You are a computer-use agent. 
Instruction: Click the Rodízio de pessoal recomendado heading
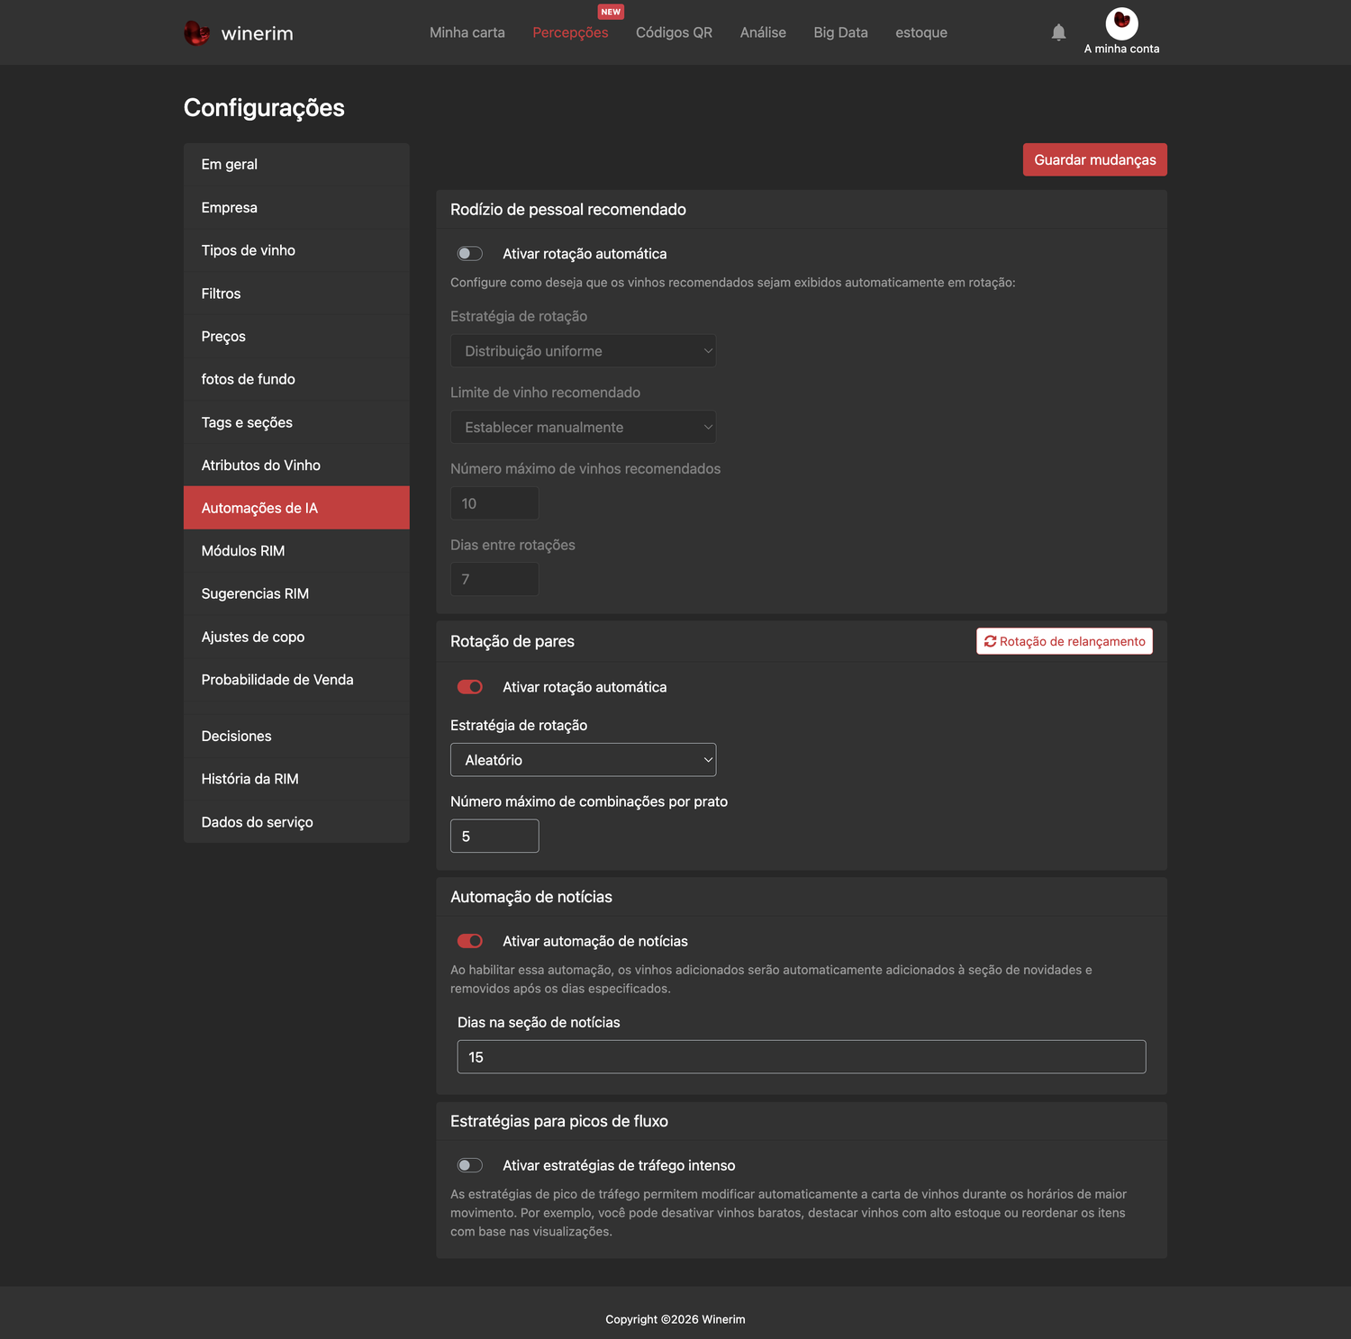[568, 210]
